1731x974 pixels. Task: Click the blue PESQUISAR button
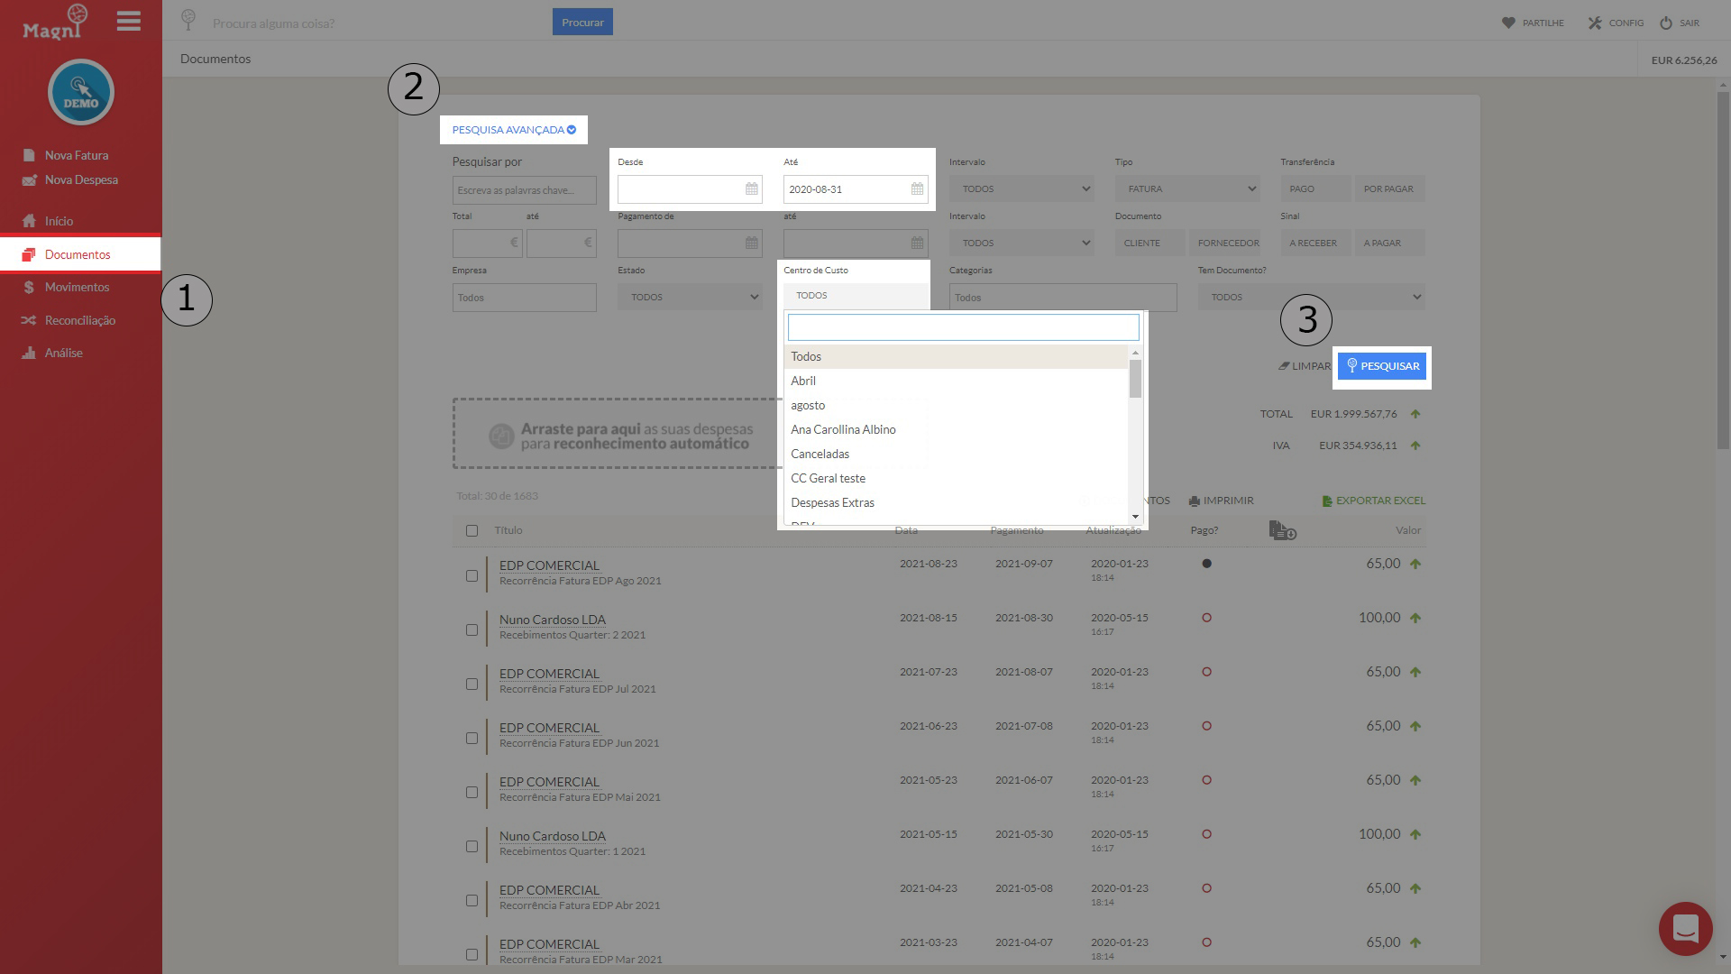(x=1381, y=366)
